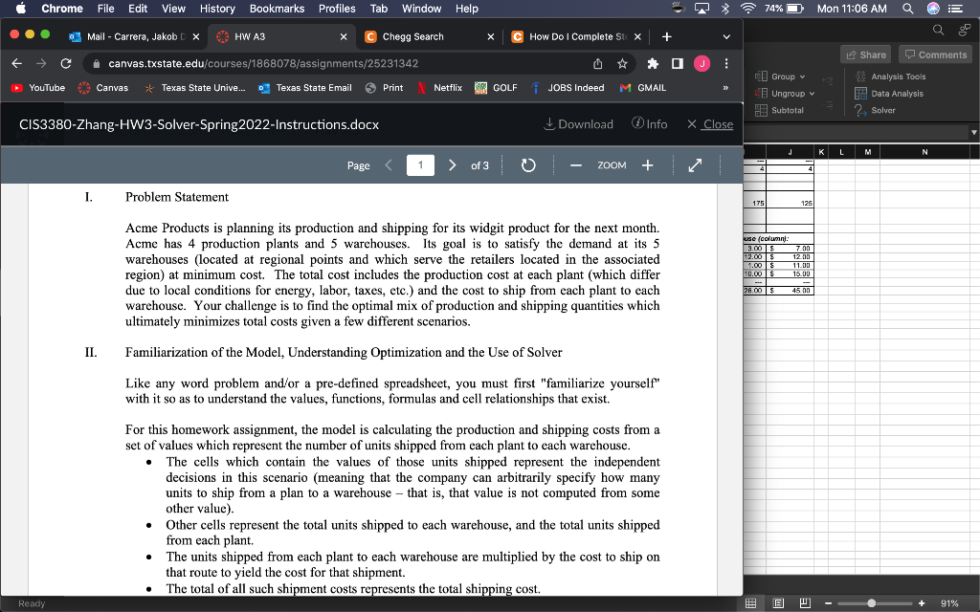The height and width of the screenshot is (612, 980).
Task: Open Spotlight search in menu bar
Action: tap(907, 8)
